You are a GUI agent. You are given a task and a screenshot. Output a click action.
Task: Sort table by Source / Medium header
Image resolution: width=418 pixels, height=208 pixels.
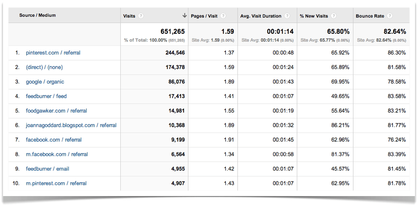tap(38, 15)
